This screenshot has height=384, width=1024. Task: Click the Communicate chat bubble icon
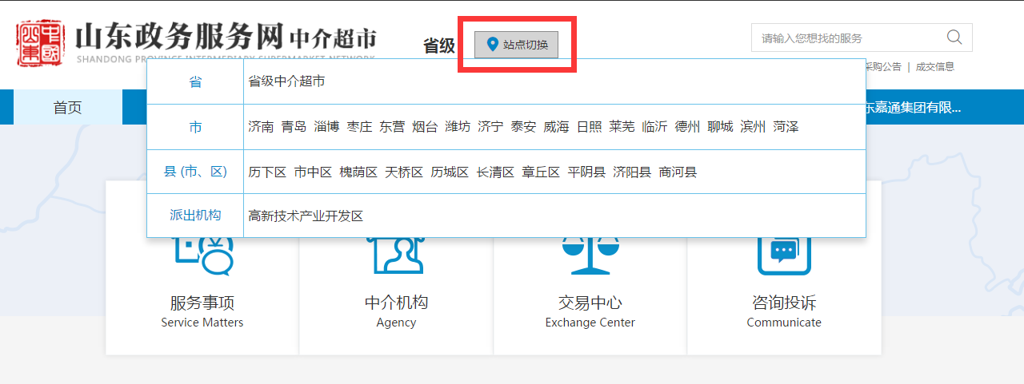(784, 254)
